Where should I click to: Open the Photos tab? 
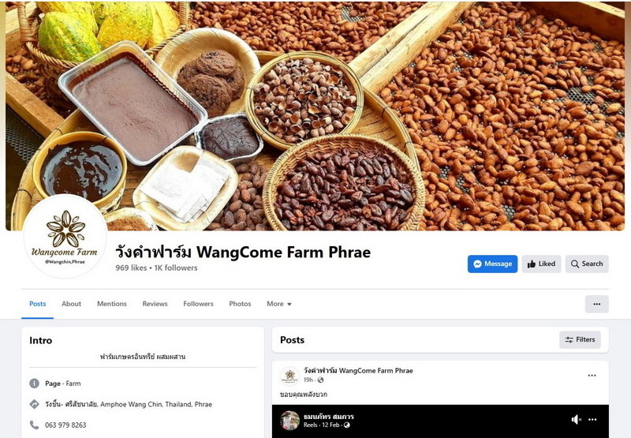click(240, 304)
